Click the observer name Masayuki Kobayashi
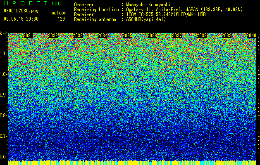 coord(148,5)
